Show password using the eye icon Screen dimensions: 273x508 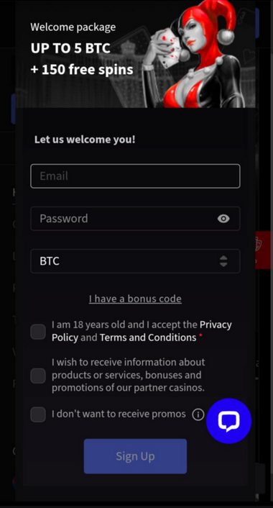coord(223,219)
